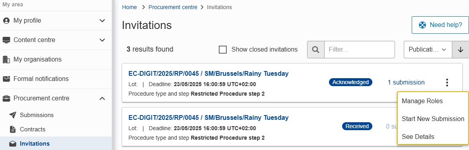Click the My organisations building icon
The image size is (469, 150).
click(x=6, y=60)
